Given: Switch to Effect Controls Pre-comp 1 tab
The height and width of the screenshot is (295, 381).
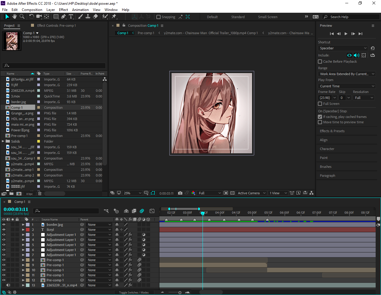Looking at the screenshot, I should point(56,26).
